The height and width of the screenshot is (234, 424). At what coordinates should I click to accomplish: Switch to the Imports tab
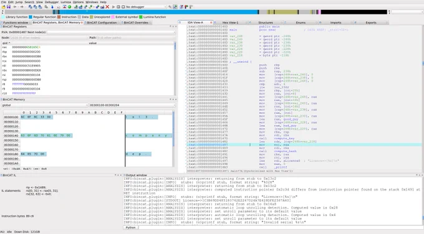coord(335,22)
